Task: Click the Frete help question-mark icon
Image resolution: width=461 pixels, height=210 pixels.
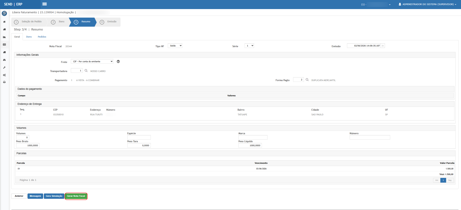Action: pyautogui.click(x=118, y=61)
